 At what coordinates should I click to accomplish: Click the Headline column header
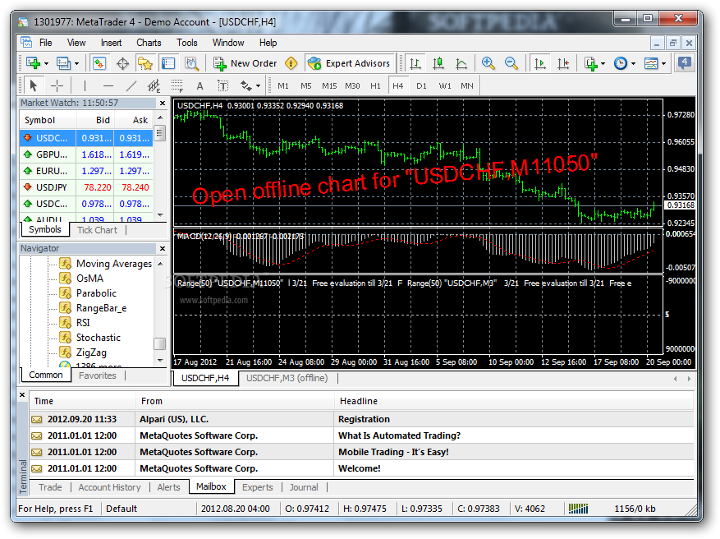(513, 401)
